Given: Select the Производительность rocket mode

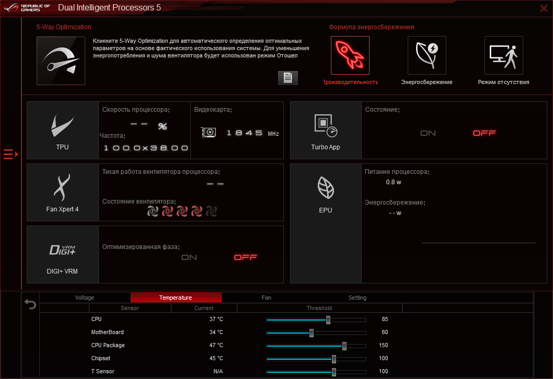Looking at the screenshot, I should (x=350, y=55).
